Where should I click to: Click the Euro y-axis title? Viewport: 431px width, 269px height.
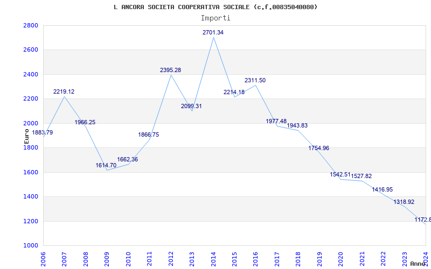point(26,136)
